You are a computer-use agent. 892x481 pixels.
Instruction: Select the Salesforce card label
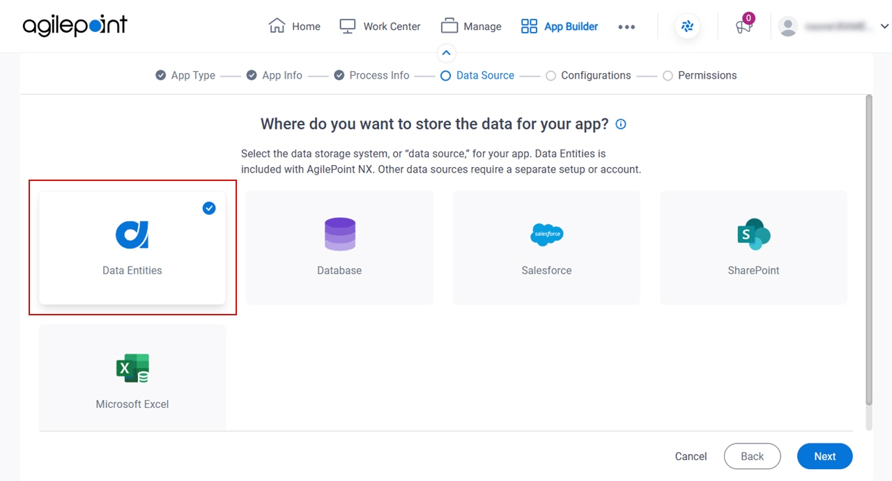click(x=546, y=270)
